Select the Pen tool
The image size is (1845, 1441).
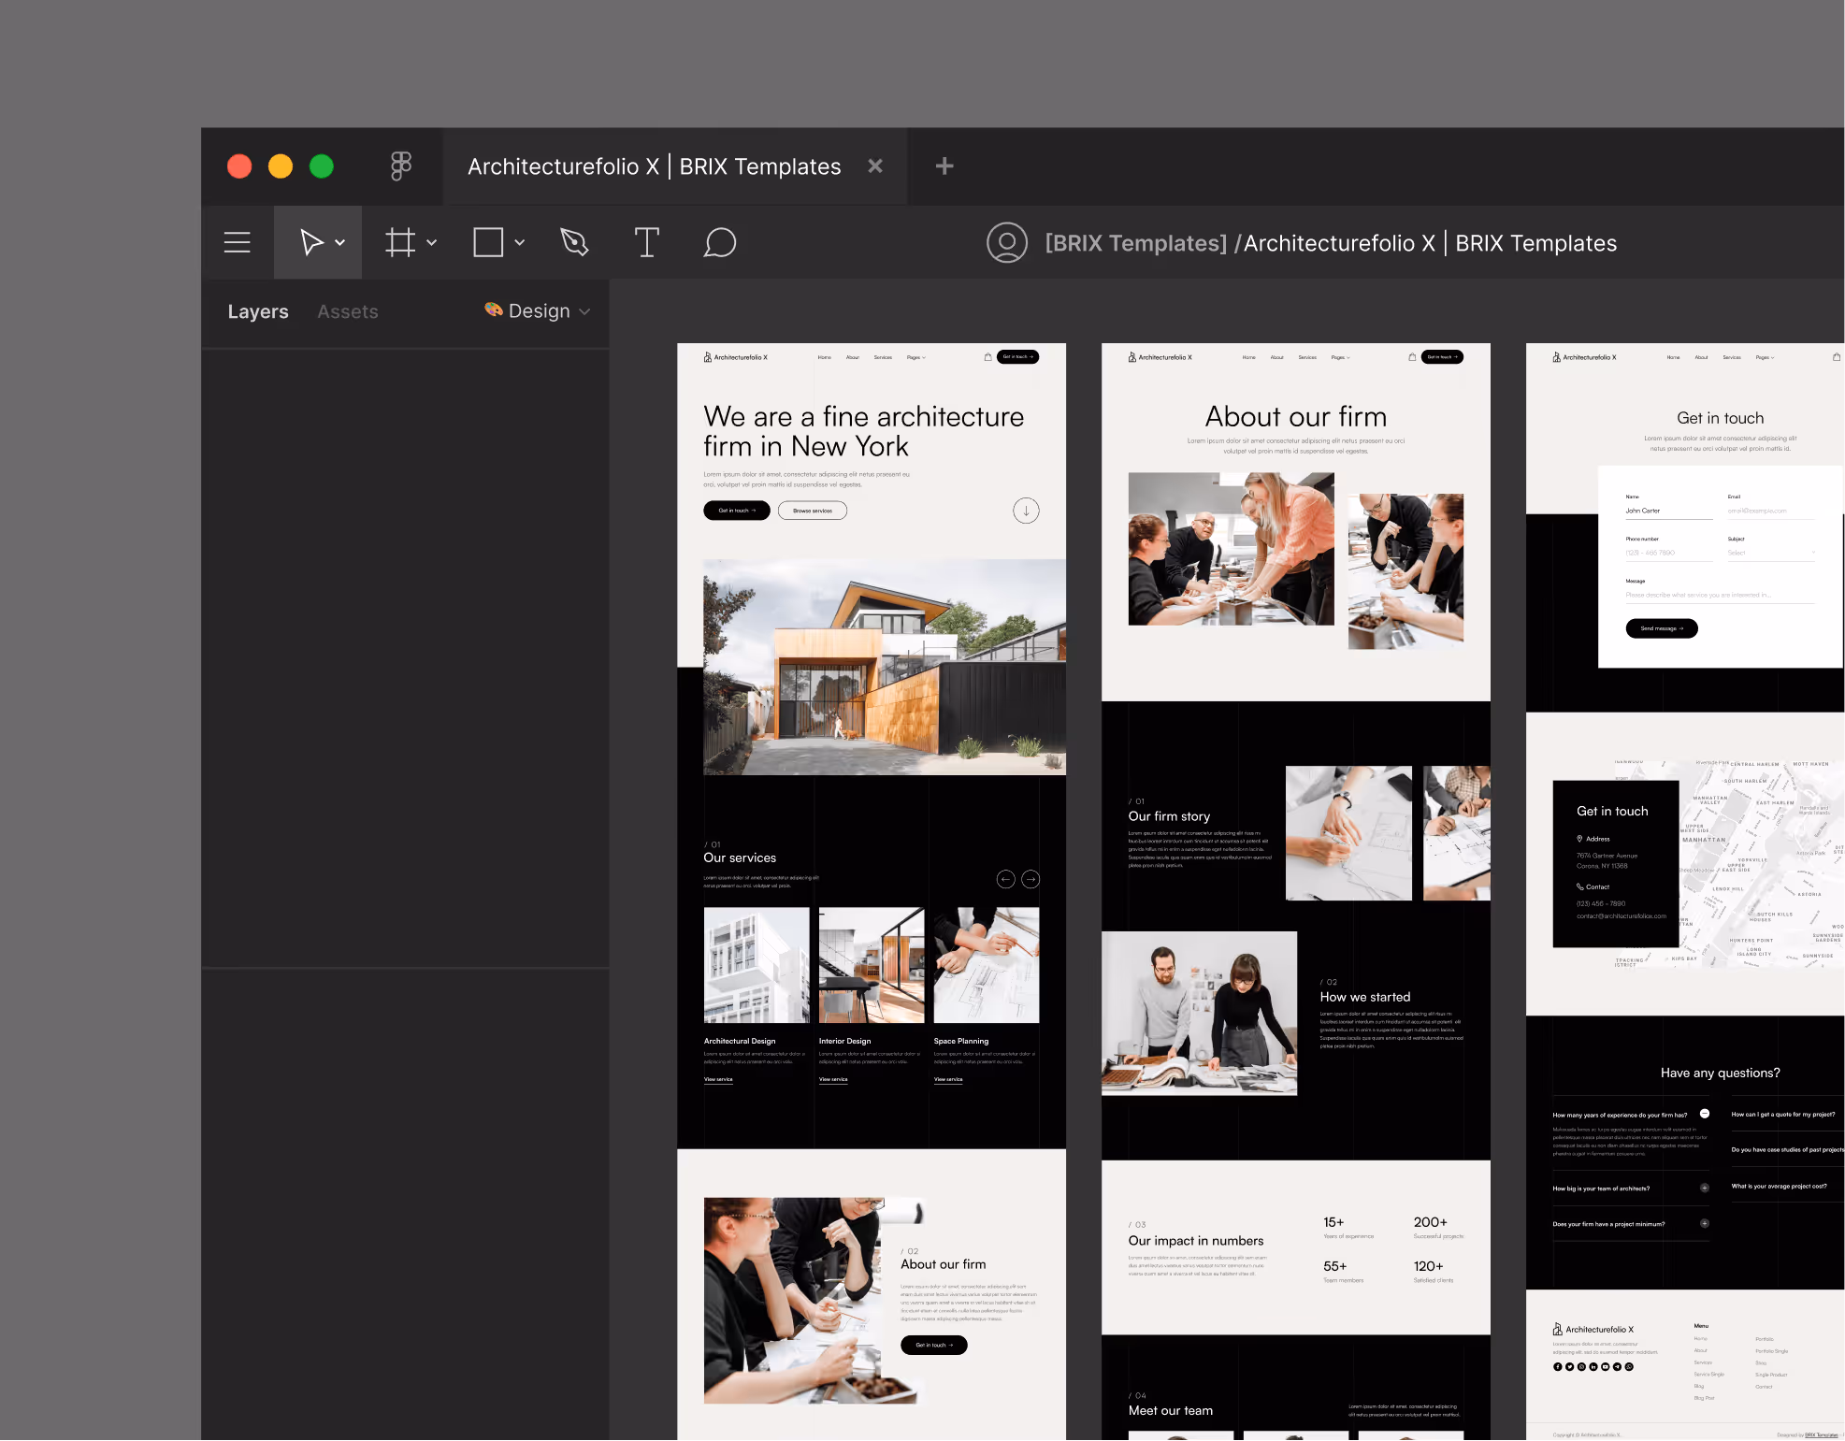click(574, 242)
